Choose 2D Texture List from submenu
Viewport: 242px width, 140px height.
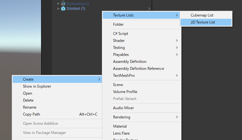[206, 22]
